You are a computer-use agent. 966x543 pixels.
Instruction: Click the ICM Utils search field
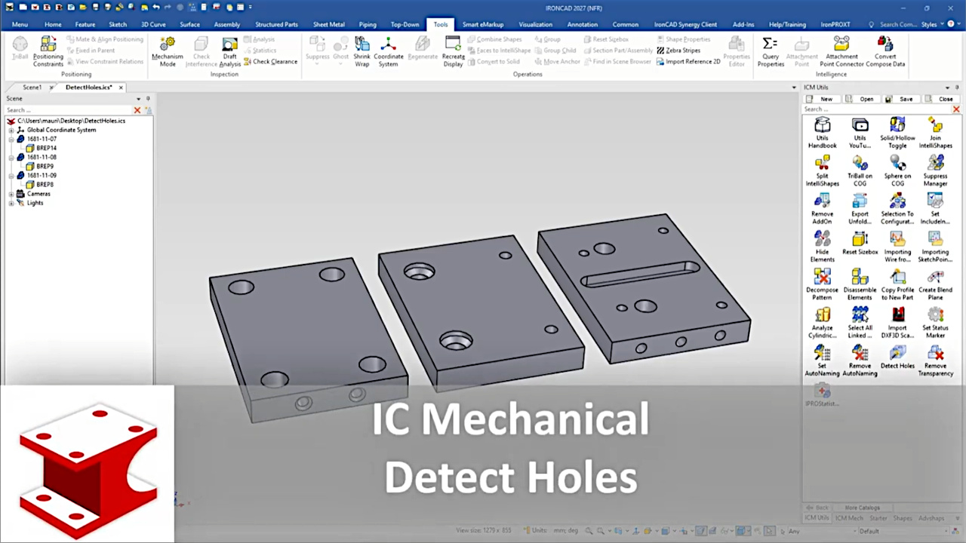point(876,109)
